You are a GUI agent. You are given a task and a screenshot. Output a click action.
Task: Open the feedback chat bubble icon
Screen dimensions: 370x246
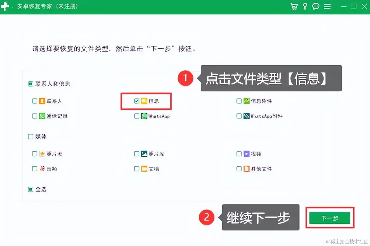pyautogui.click(x=316, y=6)
